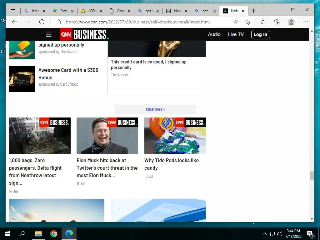This screenshot has width=320, height=240.
Task: Close the 'cnn' search tab
Action: point(214,11)
